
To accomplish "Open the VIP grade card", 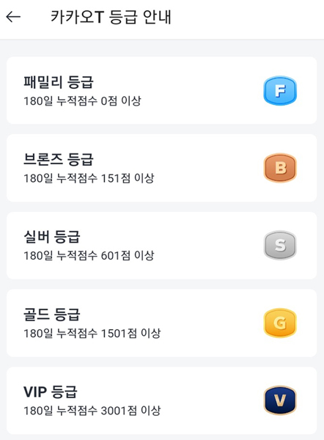I will click(162, 400).
